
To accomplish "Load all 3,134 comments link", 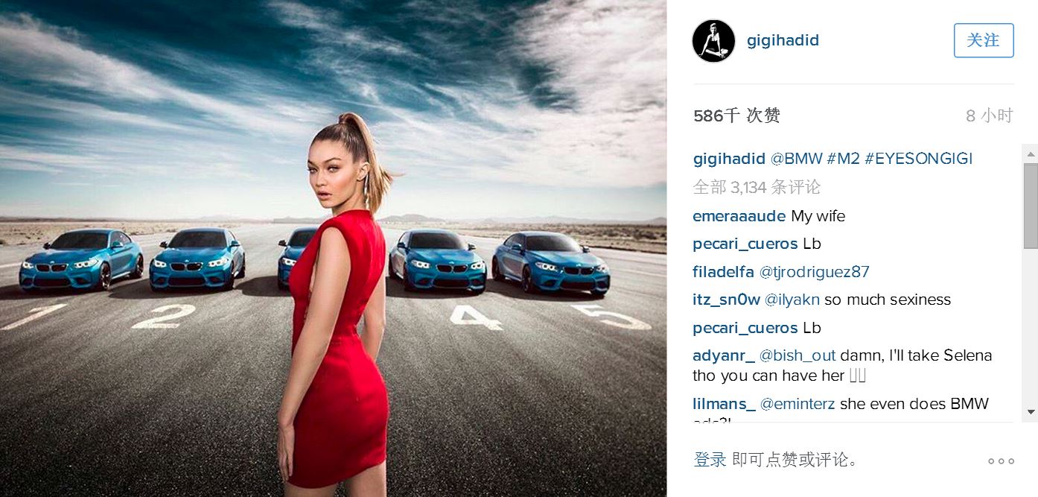I will click(757, 187).
